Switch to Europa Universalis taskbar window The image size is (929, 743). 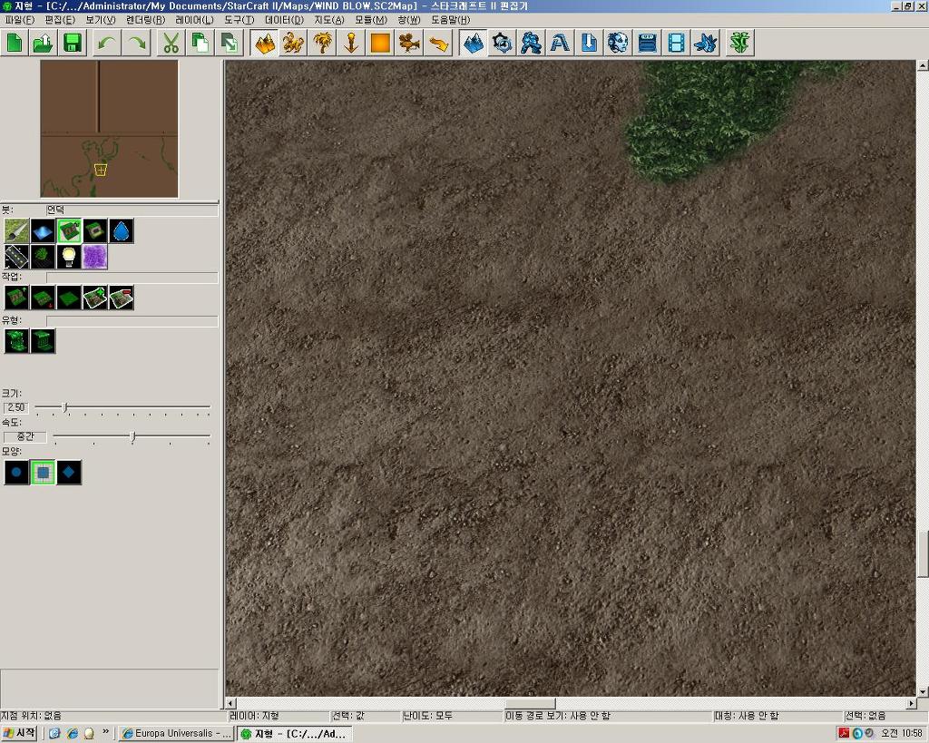click(x=176, y=734)
